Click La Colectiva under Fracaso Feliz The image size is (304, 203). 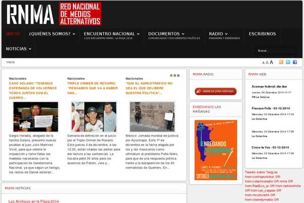point(259,119)
